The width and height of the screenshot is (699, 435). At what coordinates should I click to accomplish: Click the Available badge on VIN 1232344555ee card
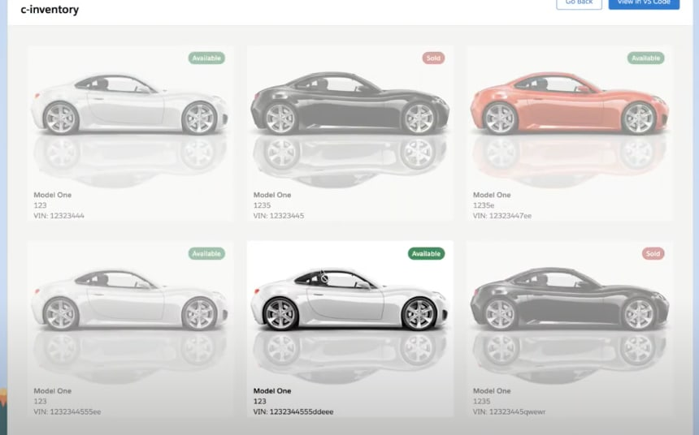(206, 253)
